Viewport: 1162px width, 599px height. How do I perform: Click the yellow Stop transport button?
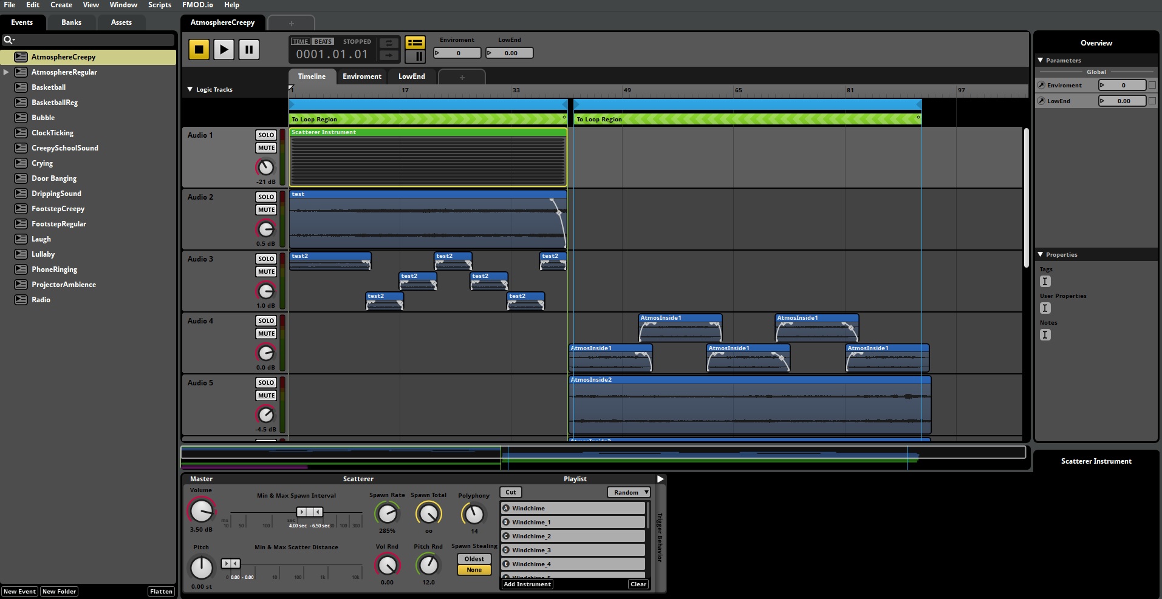(199, 49)
